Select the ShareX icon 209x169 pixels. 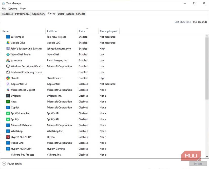(8, 78)
